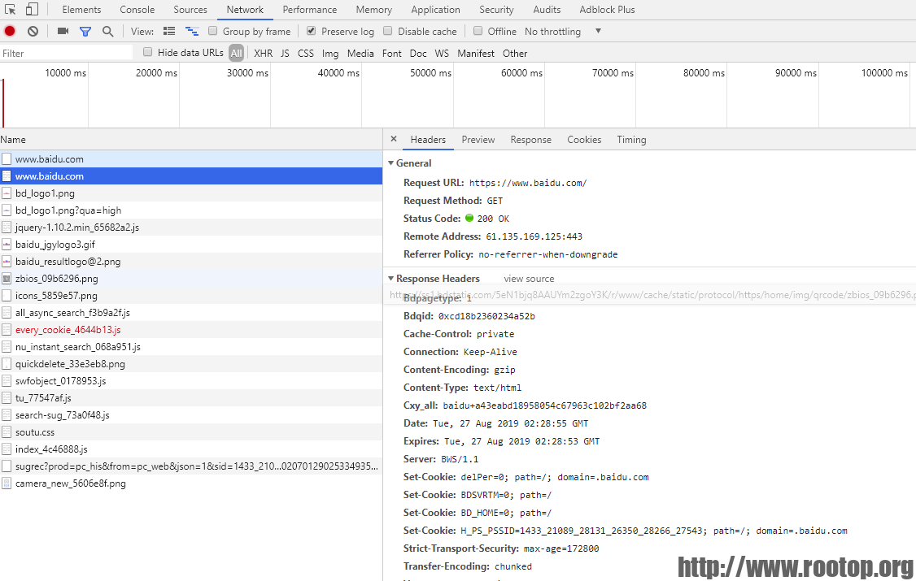Open the Timing tab for the request
This screenshot has width=916, height=581.
pos(631,139)
